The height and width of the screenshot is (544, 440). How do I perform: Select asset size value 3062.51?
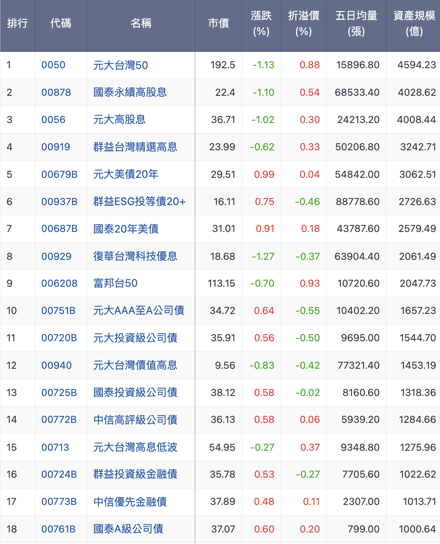click(418, 174)
